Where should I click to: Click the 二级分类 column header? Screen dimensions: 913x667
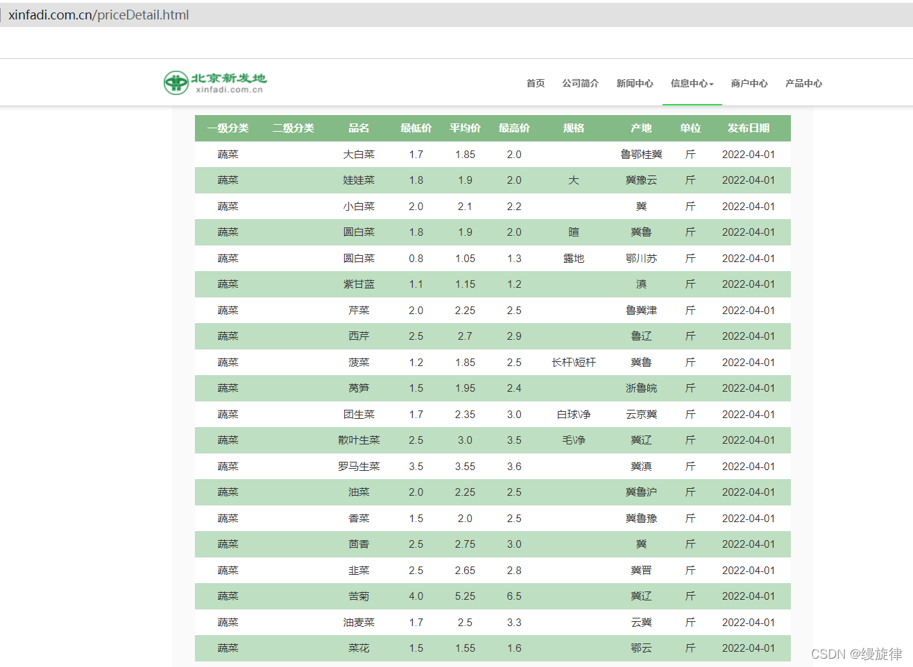pos(293,128)
